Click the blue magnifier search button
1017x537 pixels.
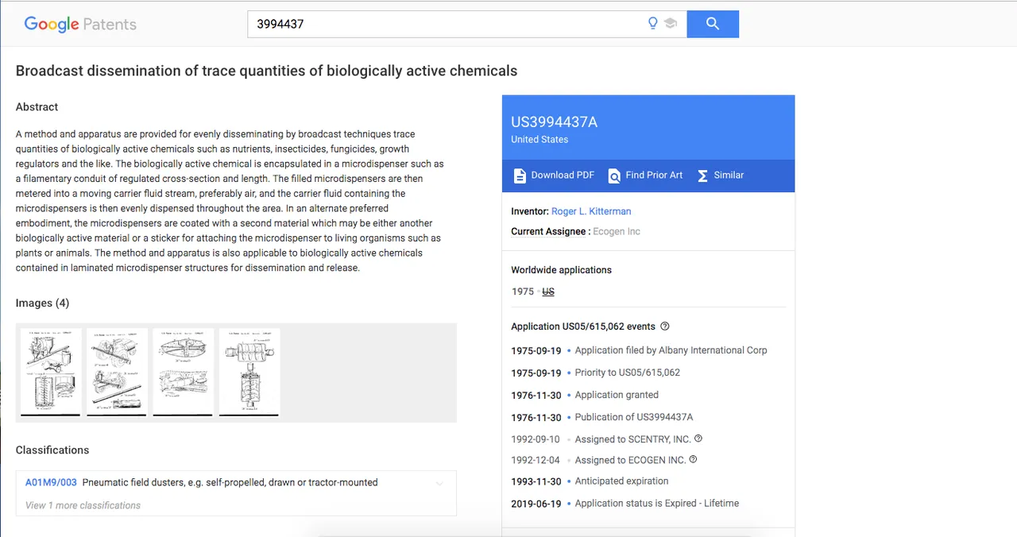pyautogui.click(x=713, y=24)
